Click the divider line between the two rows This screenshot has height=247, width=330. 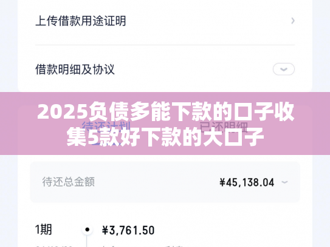165,45
